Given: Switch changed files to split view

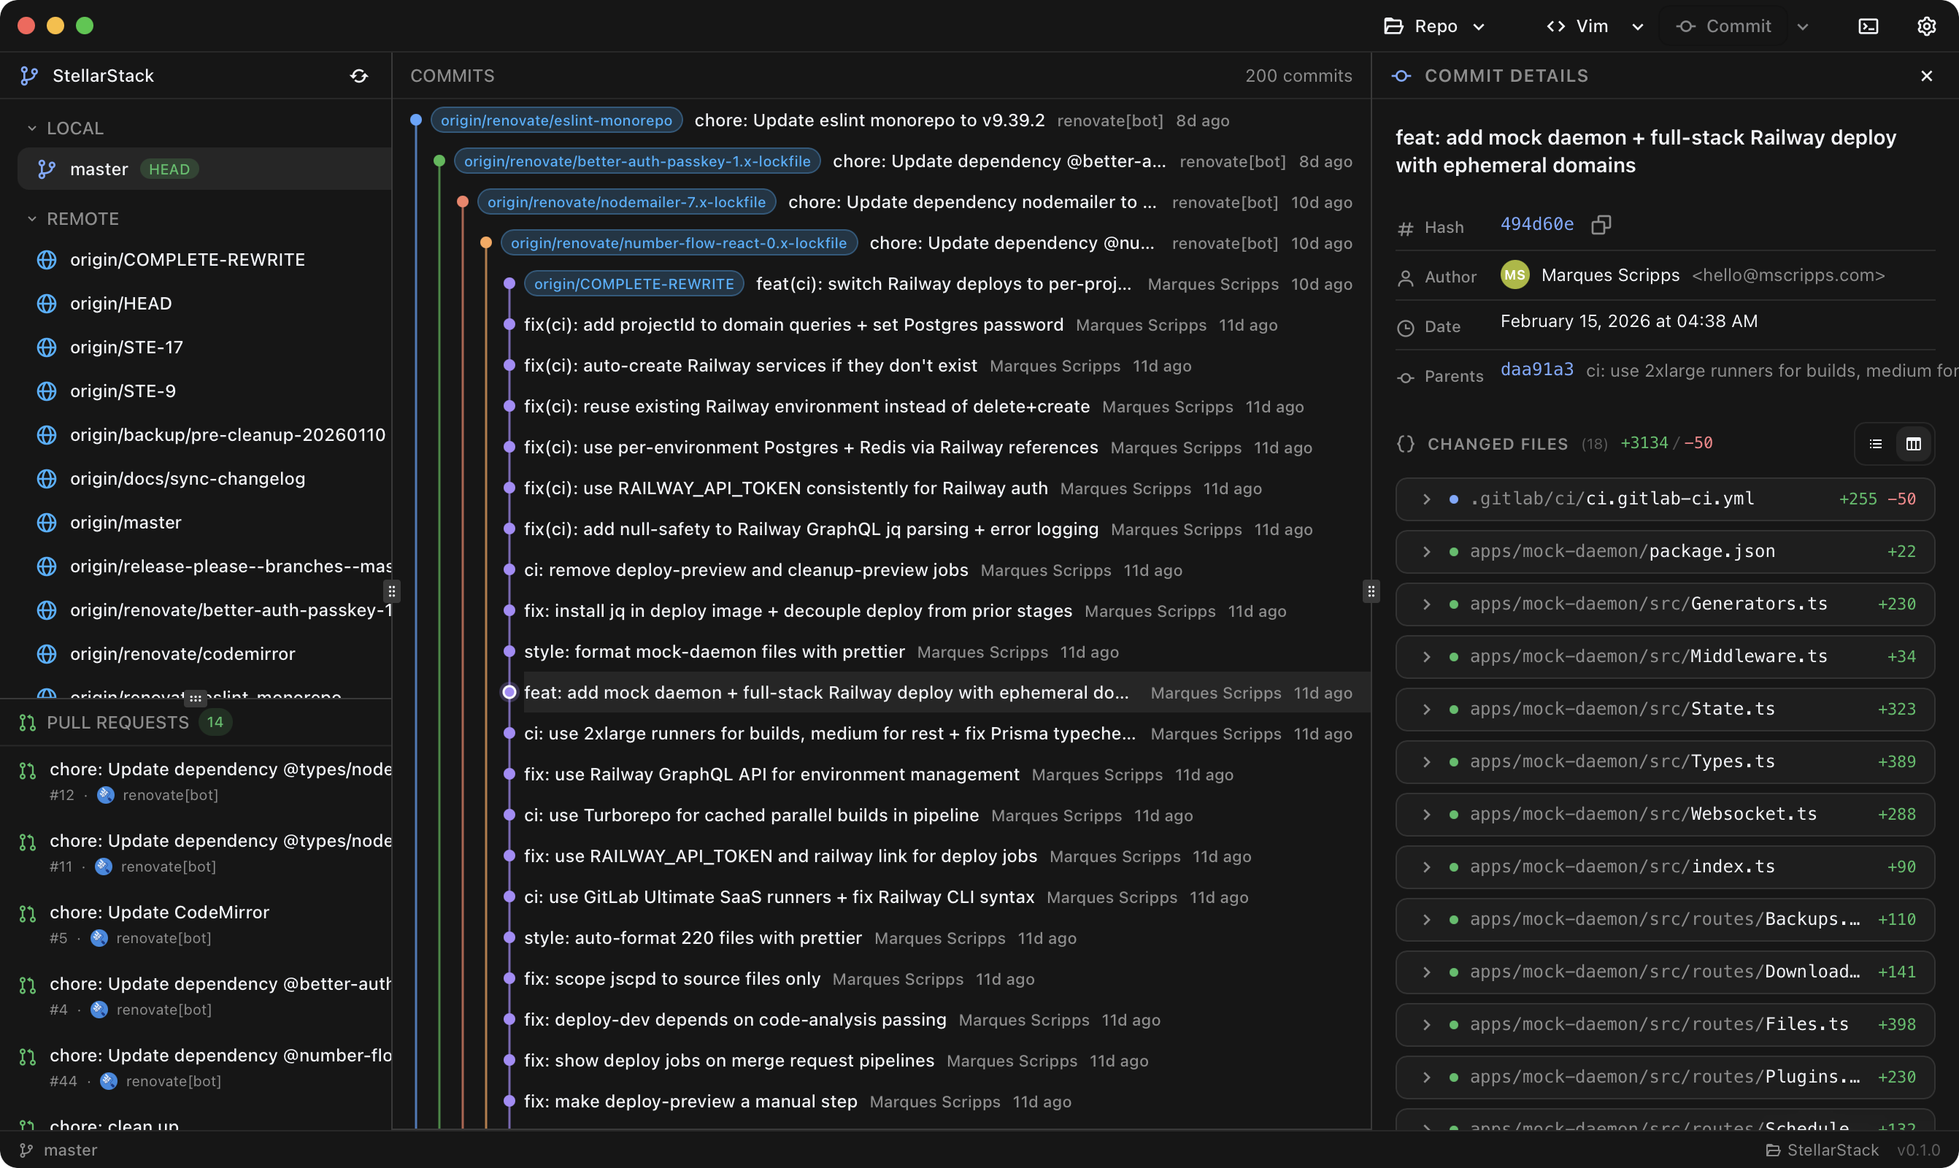Looking at the screenshot, I should coord(1913,444).
